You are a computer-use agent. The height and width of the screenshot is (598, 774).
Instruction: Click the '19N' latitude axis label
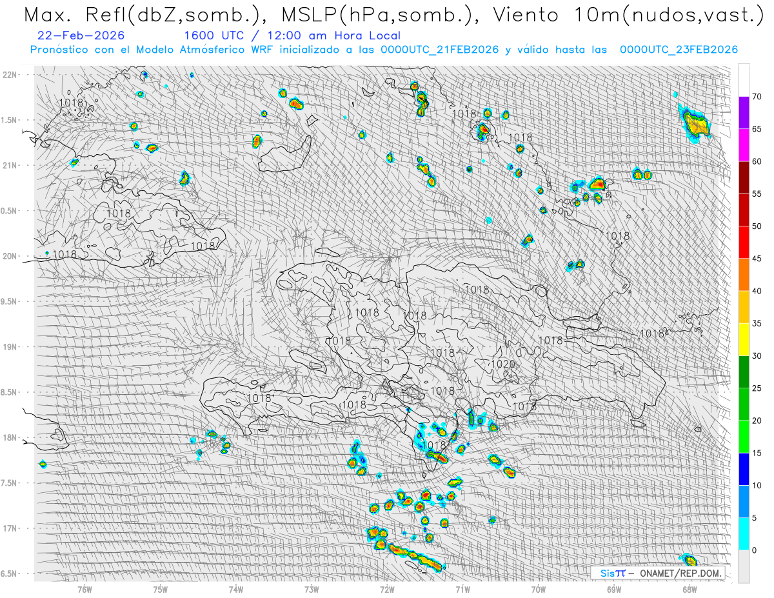coord(11,347)
